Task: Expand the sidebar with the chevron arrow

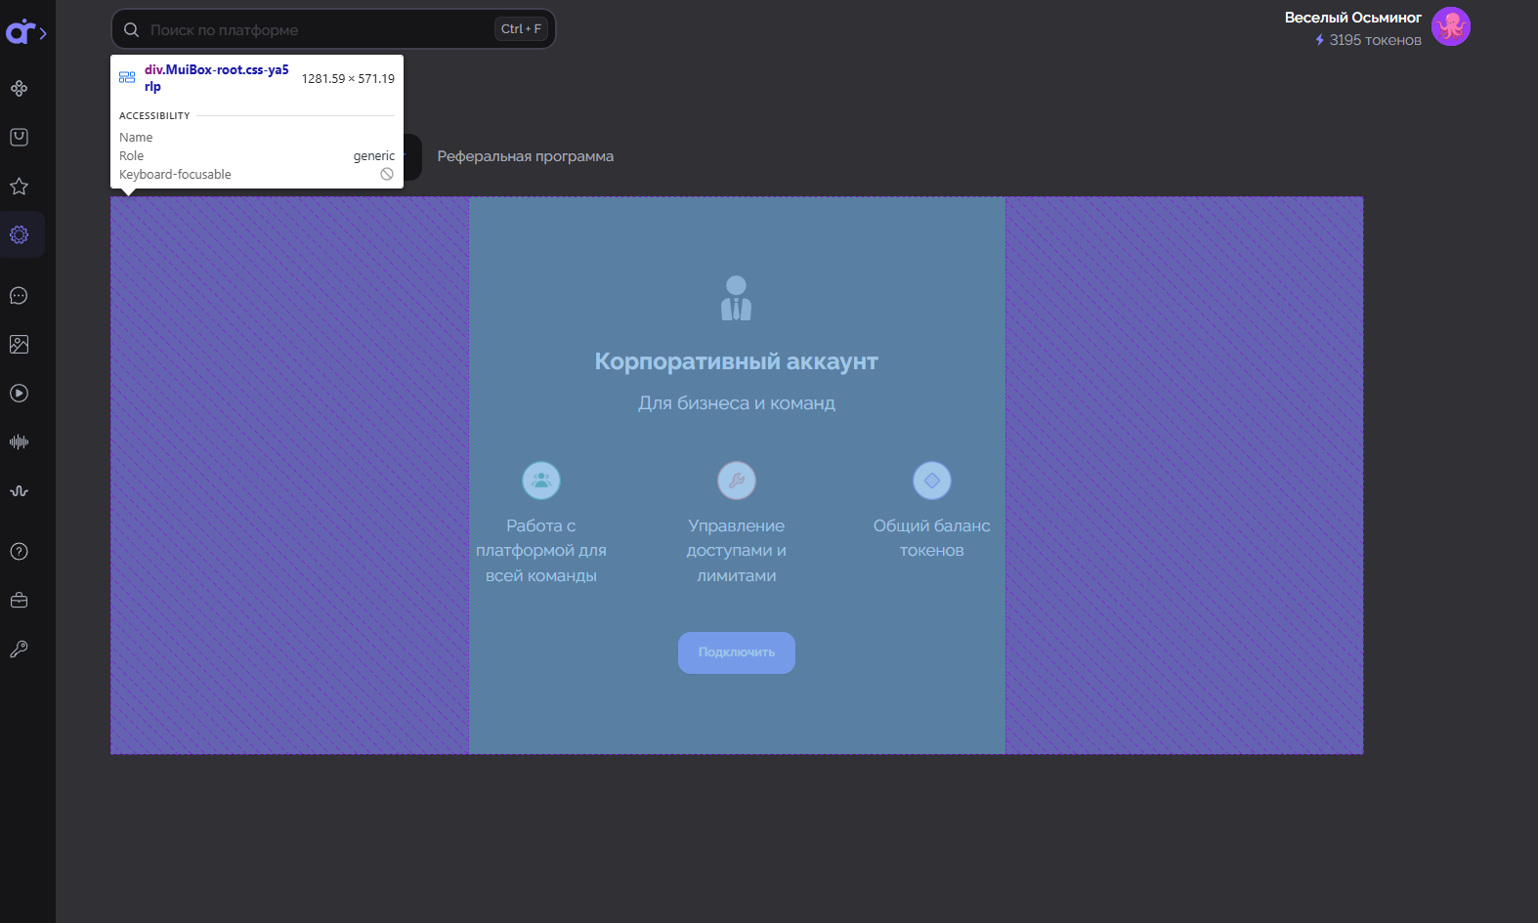Action: (x=43, y=33)
